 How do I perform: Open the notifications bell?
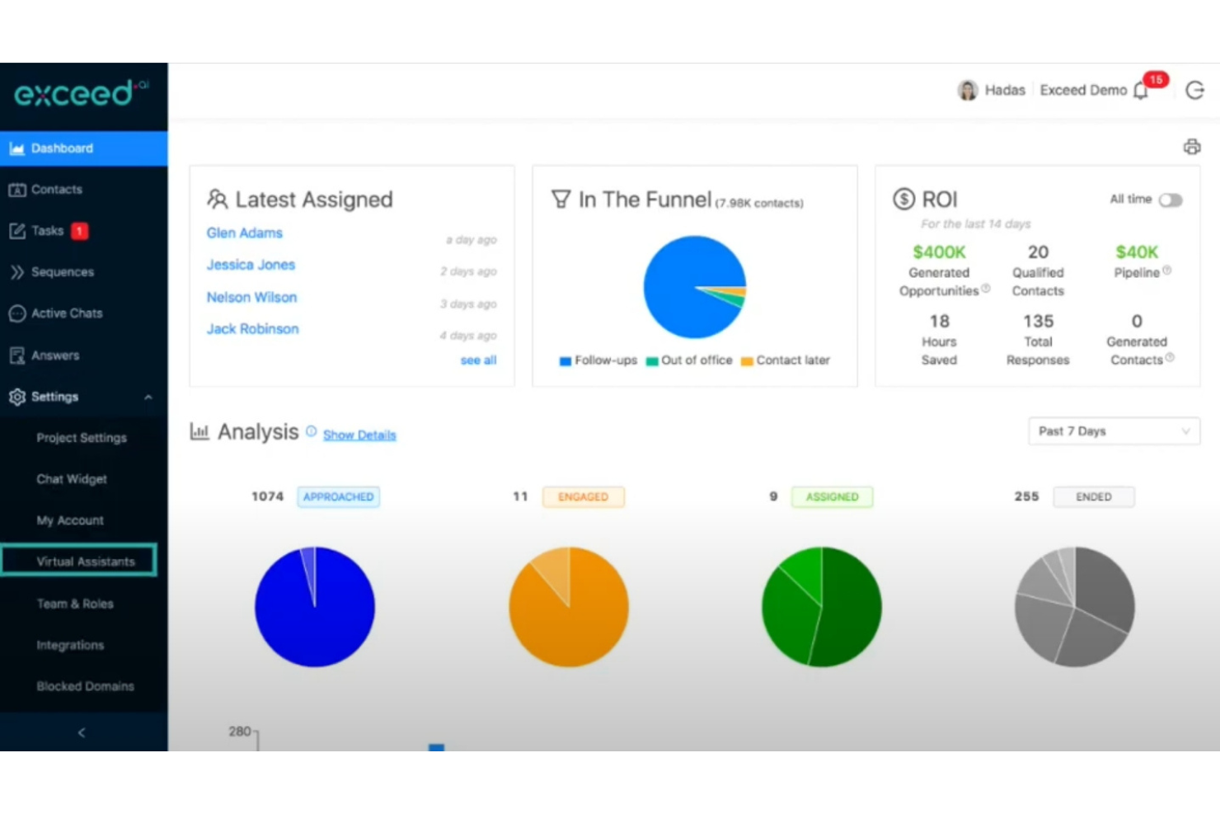1141,91
